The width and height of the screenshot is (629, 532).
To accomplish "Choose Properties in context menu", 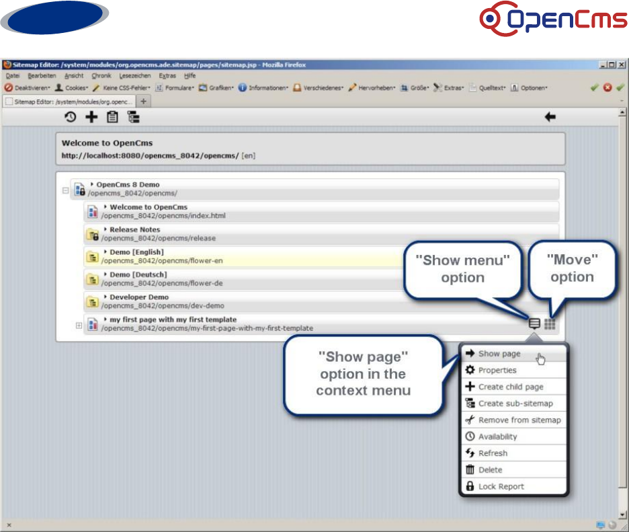I will tap(514, 370).
